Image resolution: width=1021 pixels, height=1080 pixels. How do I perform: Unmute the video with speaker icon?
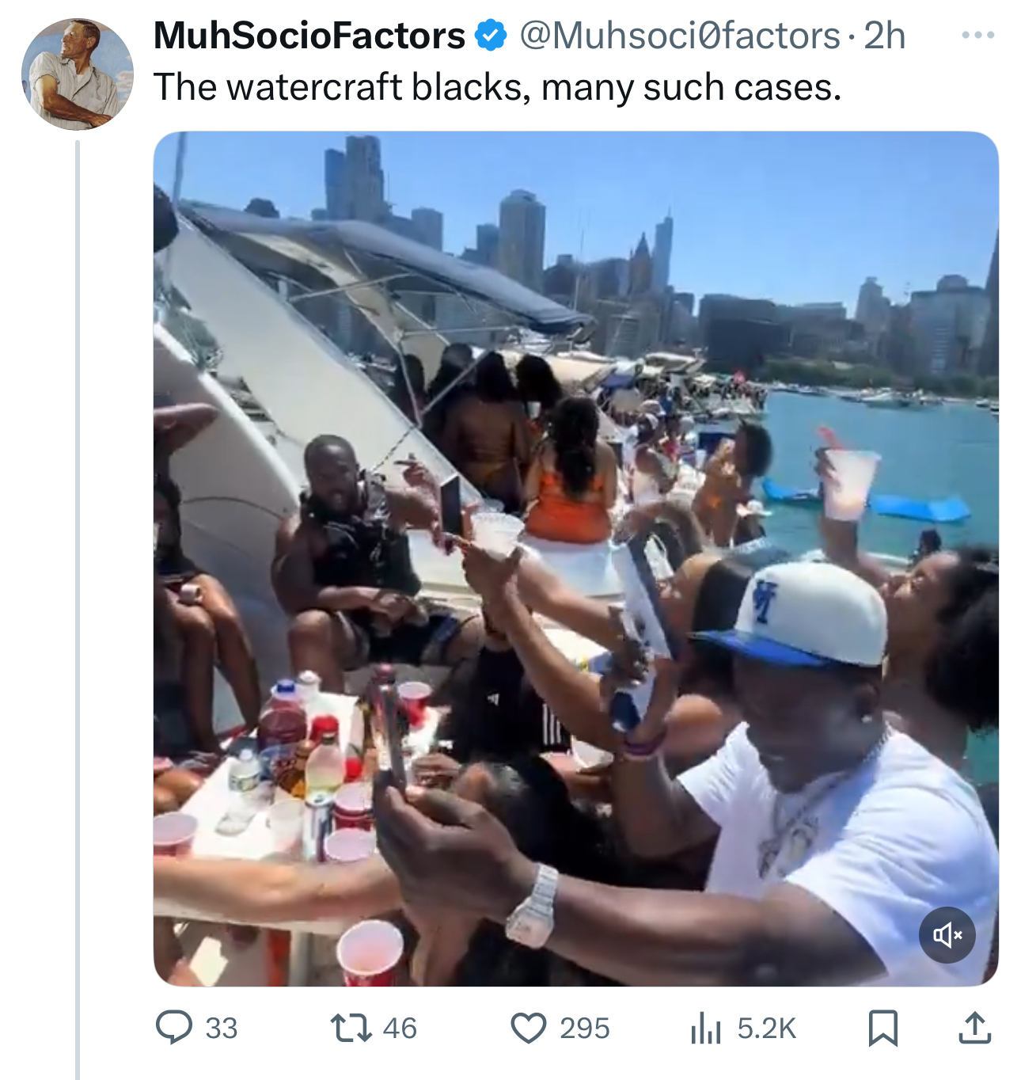point(947,935)
